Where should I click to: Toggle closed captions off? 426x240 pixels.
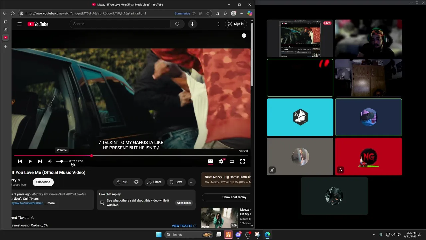click(x=210, y=161)
